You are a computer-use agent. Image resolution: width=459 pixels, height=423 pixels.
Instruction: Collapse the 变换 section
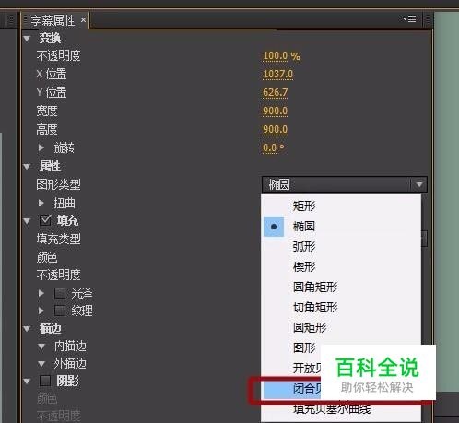point(27,39)
